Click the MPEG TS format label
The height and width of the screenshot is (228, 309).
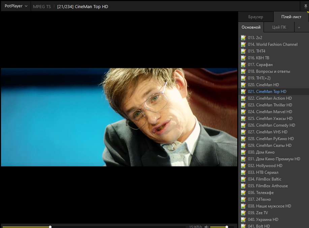click(x=42, y=6)
